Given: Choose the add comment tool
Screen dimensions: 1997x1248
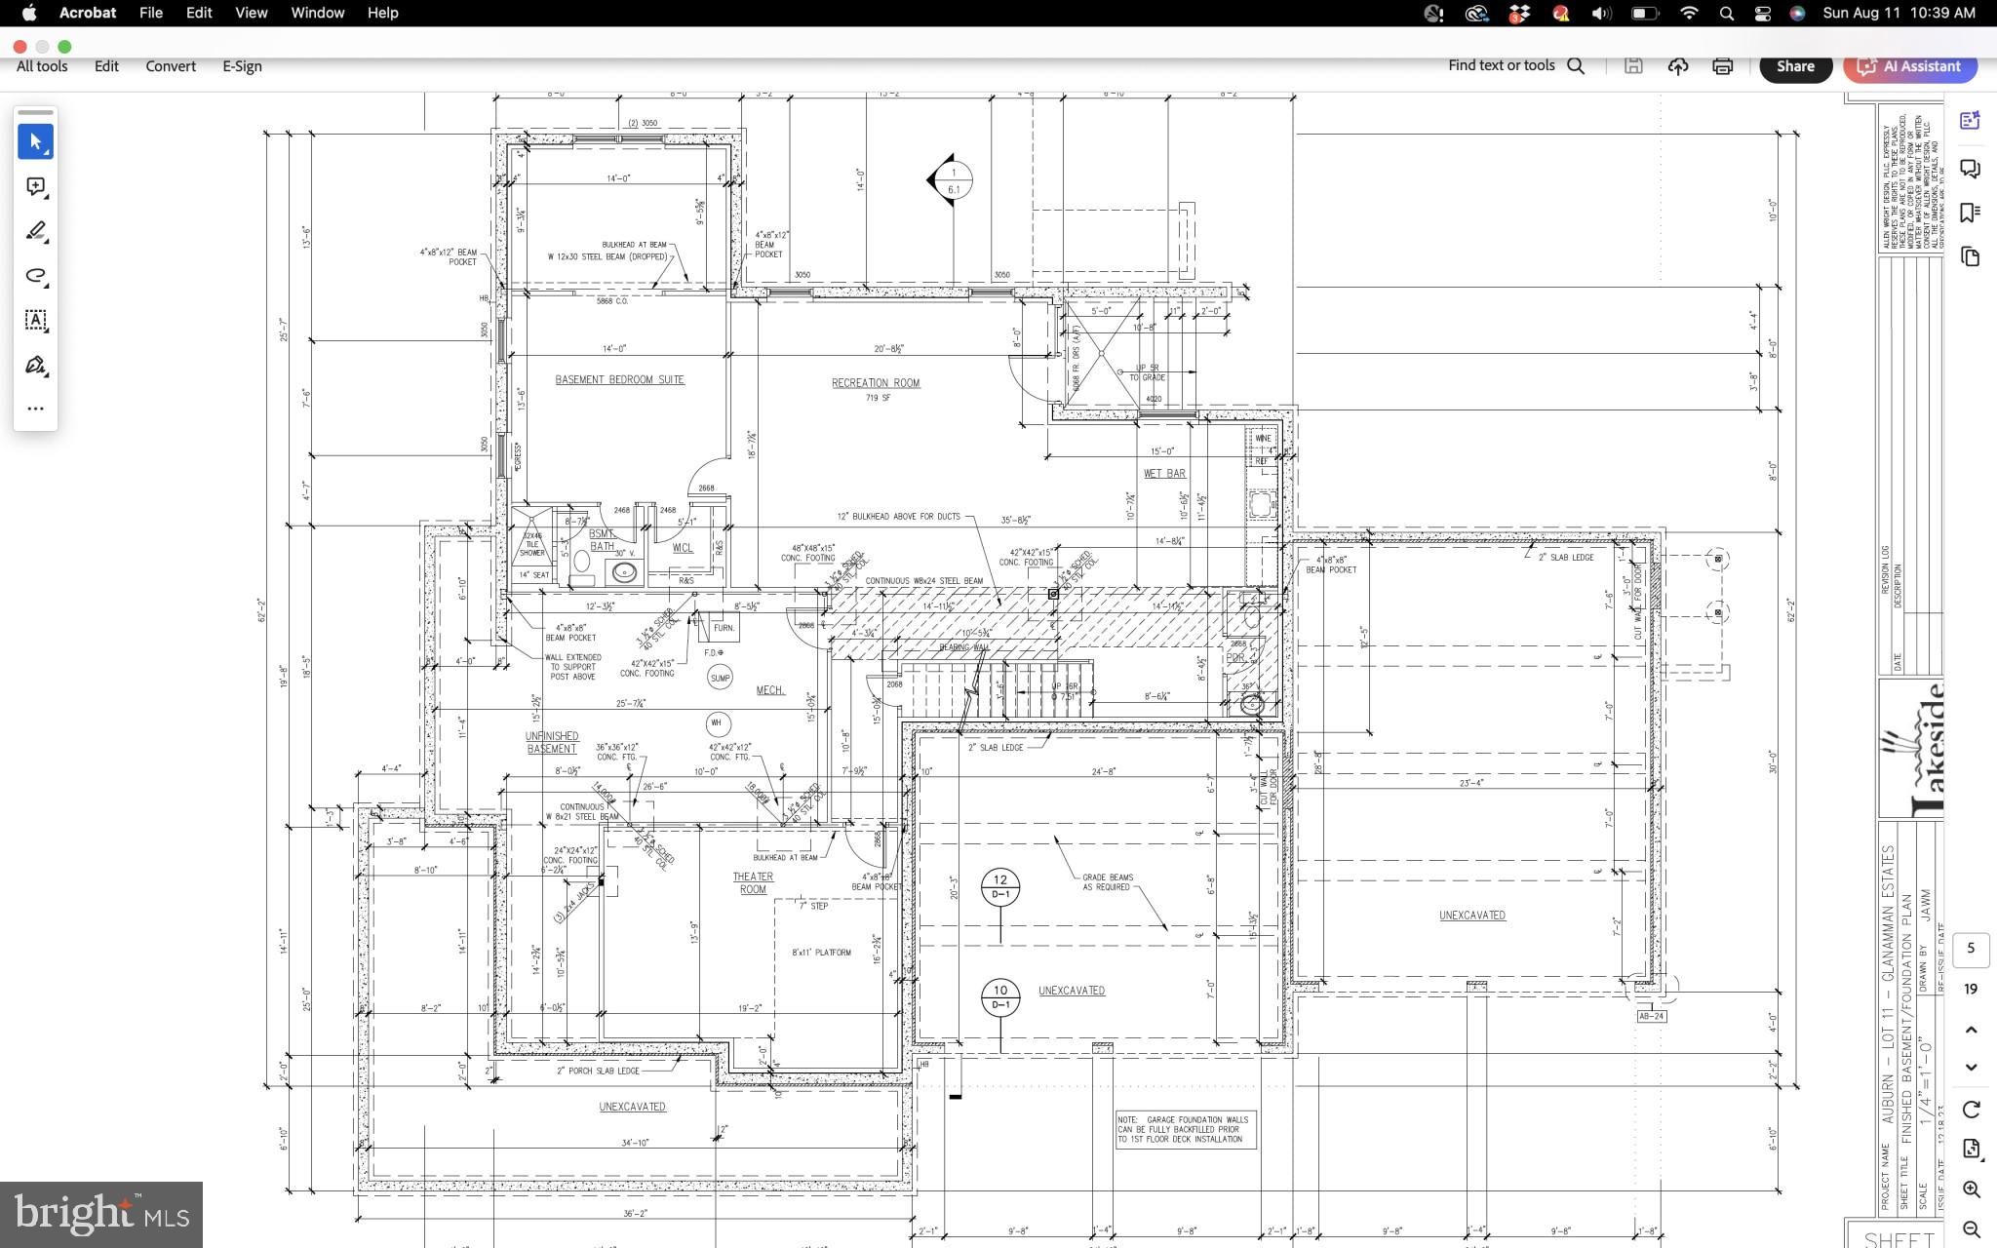Looking at the screenshot, I should (x=35, y=186).
